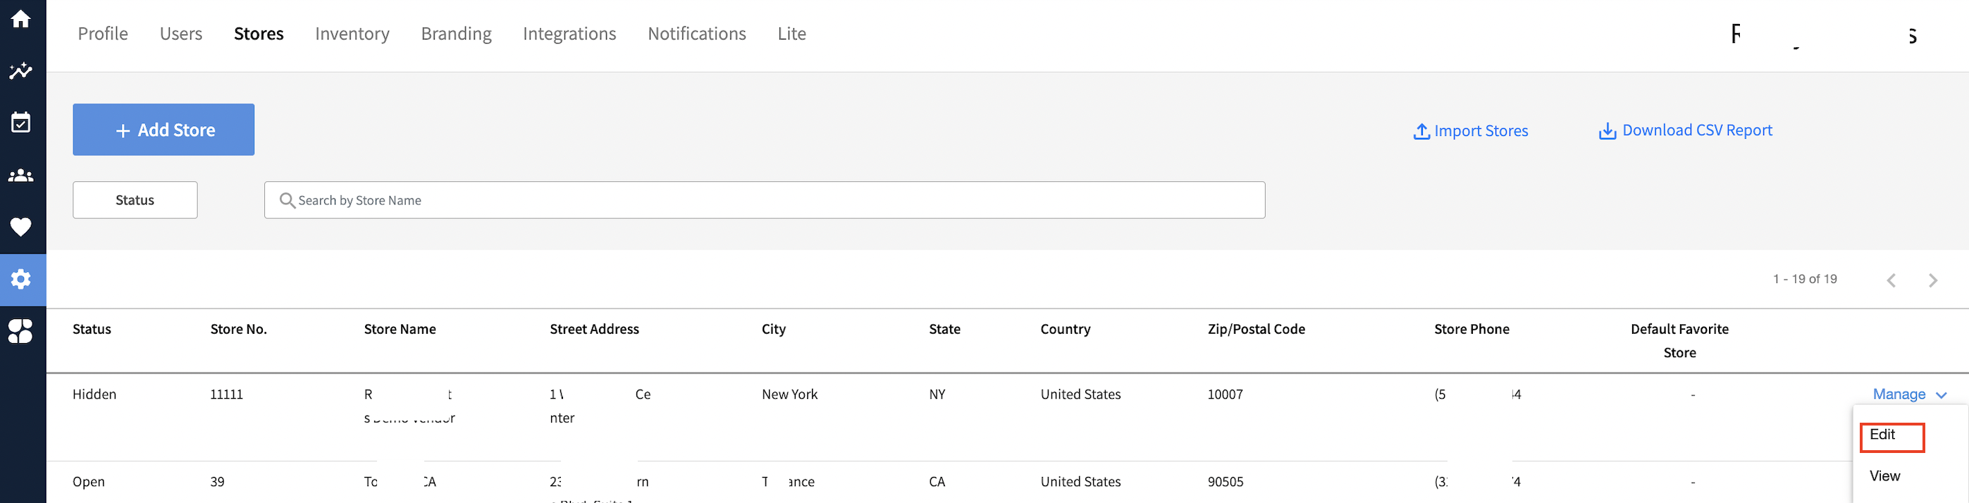Go to next page of stores
1969x503 pixels.
point(1933,280)
